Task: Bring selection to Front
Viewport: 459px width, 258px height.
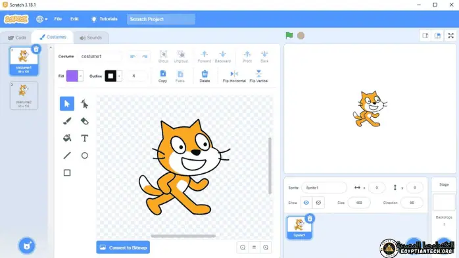Action: click(247, 57)
